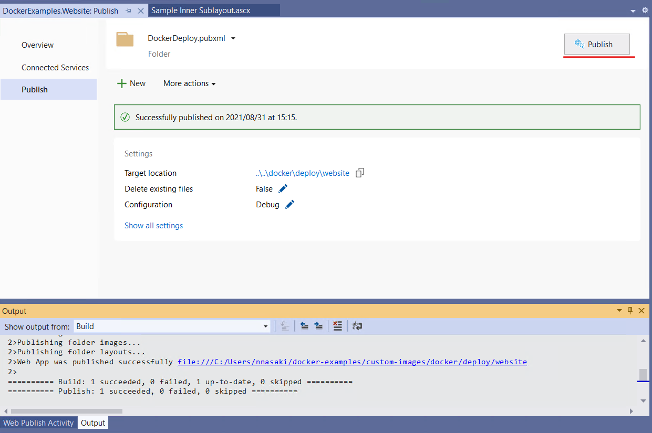The image size is (652, 433).
Task: Click the Publish button
Action: 597,44
